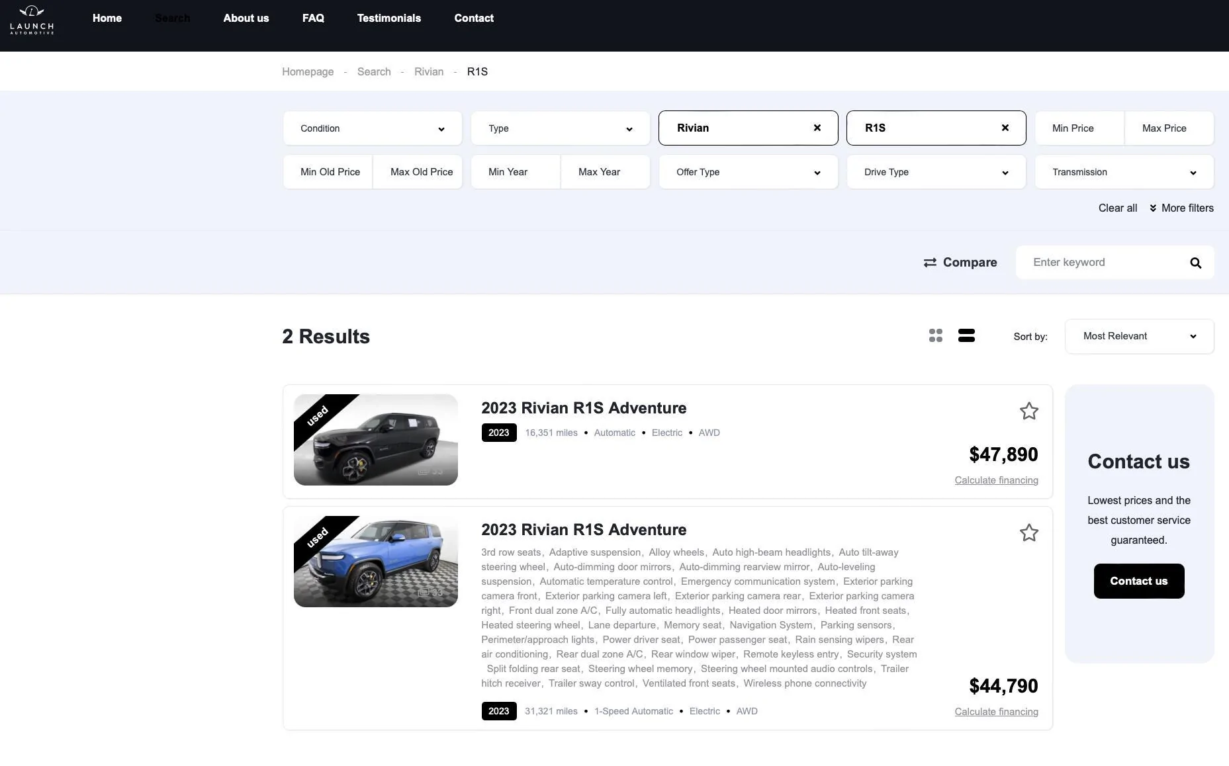This screenshot has height=766, width=1229.
Task: Calculate financing for the $47,890 listing
Action: [x=996, y=480]
